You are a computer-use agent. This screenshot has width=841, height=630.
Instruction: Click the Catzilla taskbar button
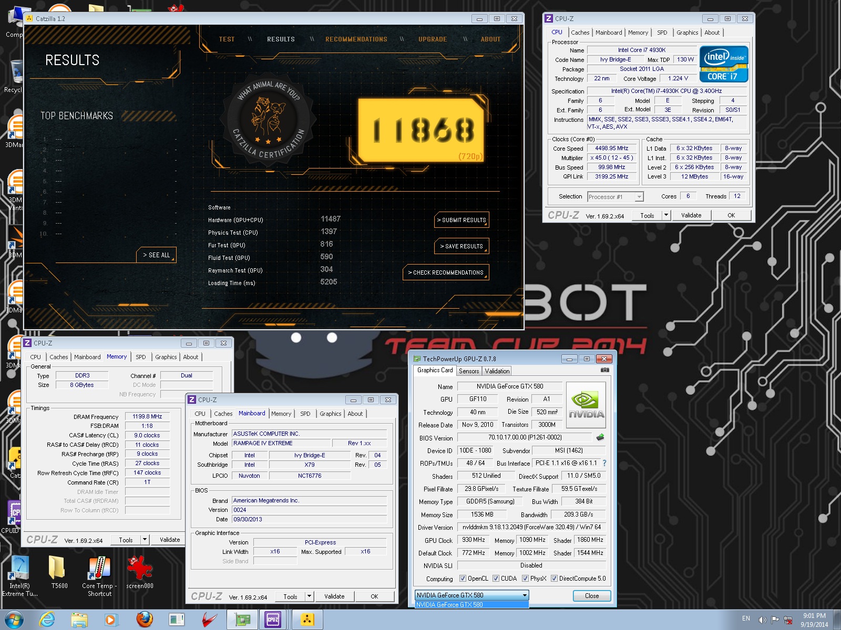(307, 619)
